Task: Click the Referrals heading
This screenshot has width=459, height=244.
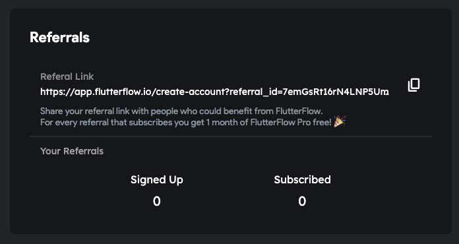Action: click(60, 38)
